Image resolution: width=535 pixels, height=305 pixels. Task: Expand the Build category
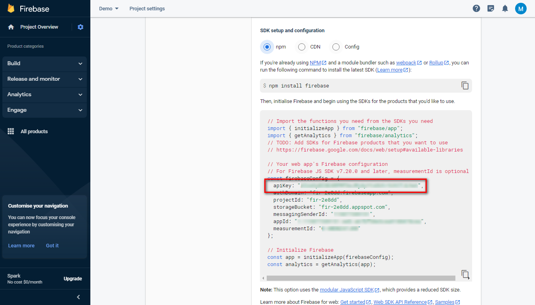click(45, 64)
